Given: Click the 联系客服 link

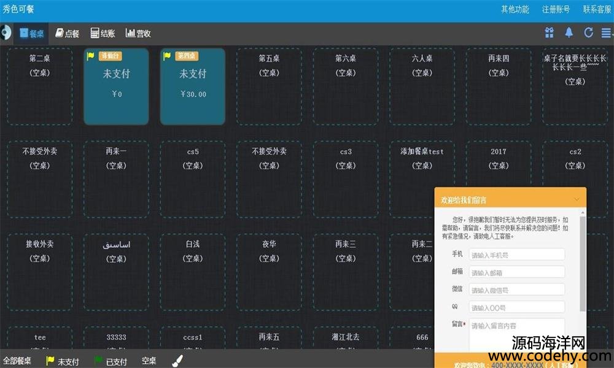Looking at the screenshot, I should point(597,9).
